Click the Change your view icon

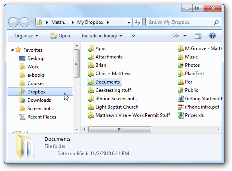click(x=176, y=36)
